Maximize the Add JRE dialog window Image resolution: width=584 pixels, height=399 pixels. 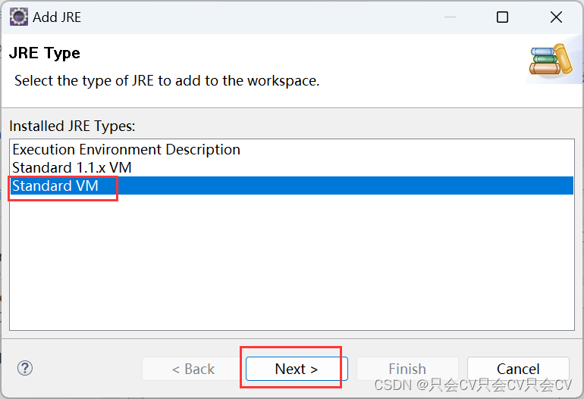(x=502, y=17)
